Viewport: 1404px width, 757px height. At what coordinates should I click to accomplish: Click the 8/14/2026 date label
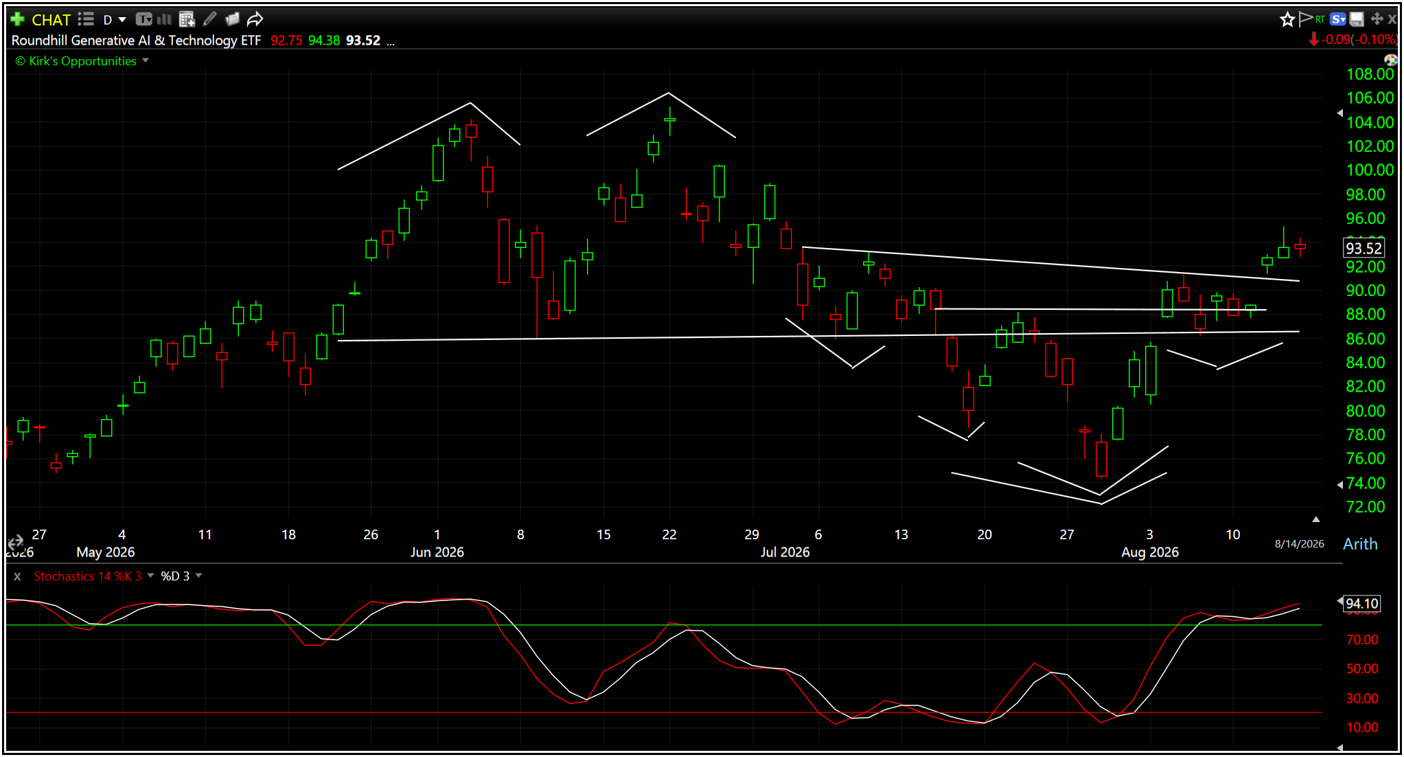[x=1299, y=544]
